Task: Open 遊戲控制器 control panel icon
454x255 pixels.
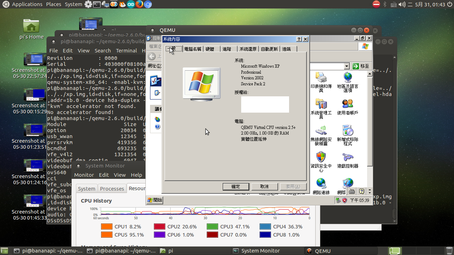Action: 348,160
